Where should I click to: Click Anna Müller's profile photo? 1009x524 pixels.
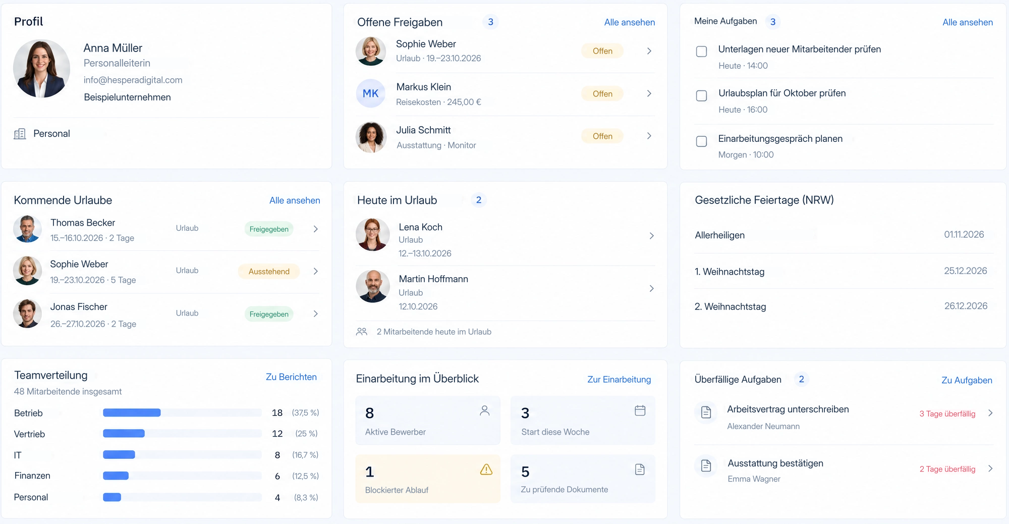click(x=41, y=69)
